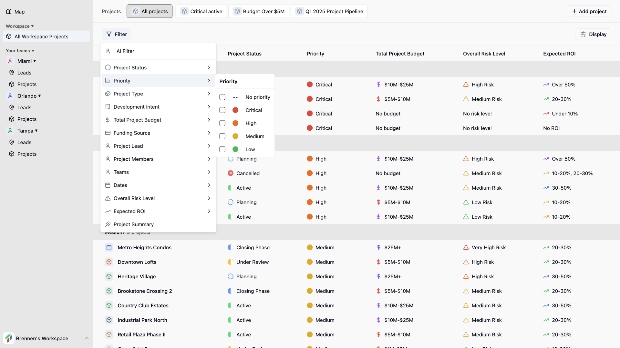
Task: Click the filter funnel icon
Action: pos(109,34)
